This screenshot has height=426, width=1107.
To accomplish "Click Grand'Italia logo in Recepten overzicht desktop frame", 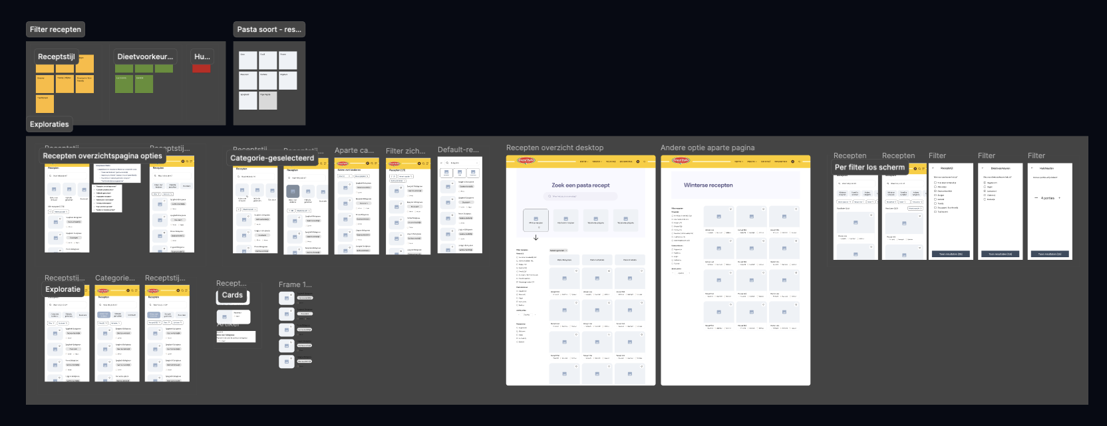I will tap(526, 161).
